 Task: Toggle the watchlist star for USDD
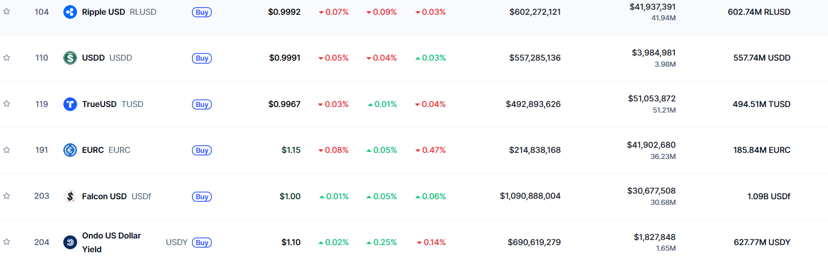pyautogui.click(x=7, y=58)
